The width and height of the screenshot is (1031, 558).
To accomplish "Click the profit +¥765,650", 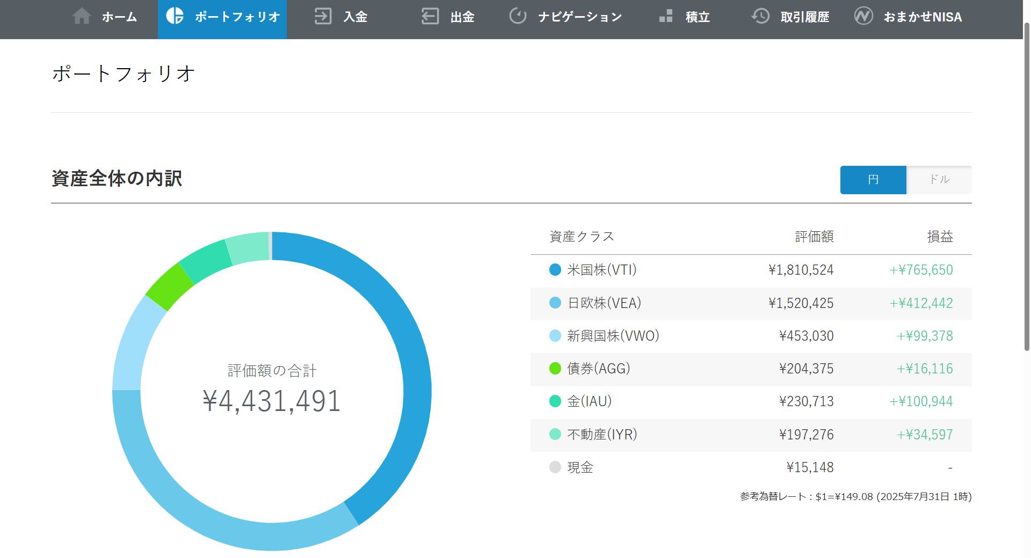I will (921, 270).
